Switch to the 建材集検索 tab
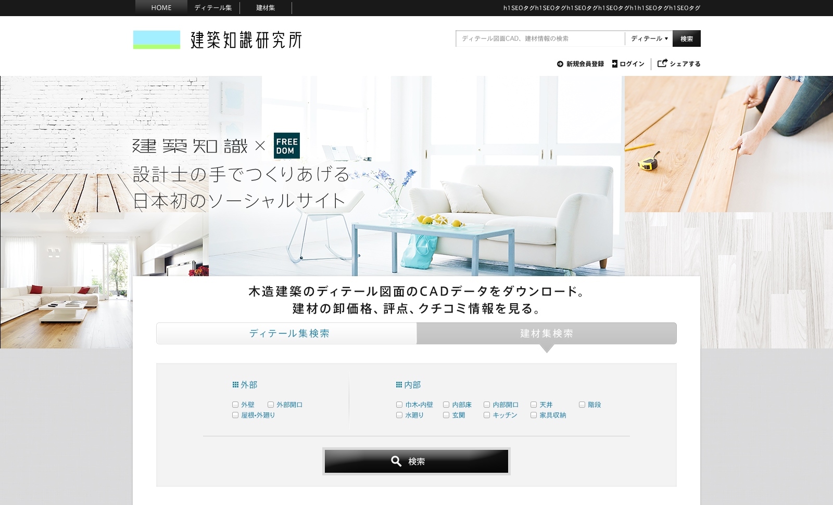Image resolution: width=833 pixels, height=505 pixels. pos(546,333)
